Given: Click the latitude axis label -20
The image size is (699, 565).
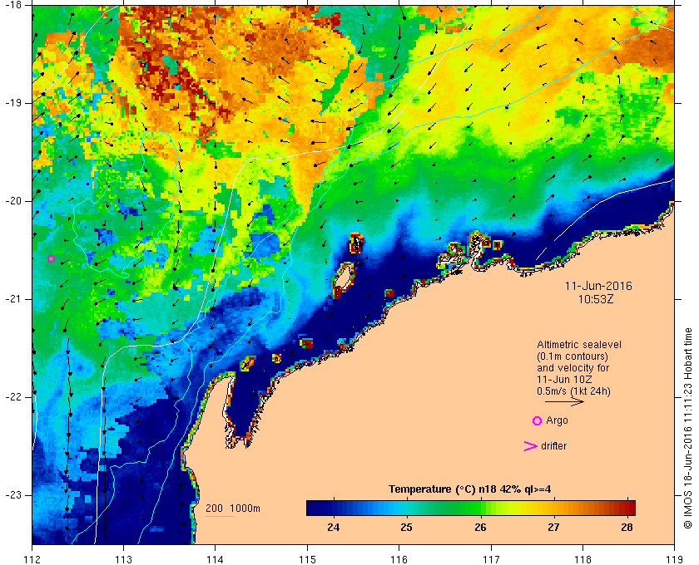Looking at the screenshot, I should (x=13, y=201).
